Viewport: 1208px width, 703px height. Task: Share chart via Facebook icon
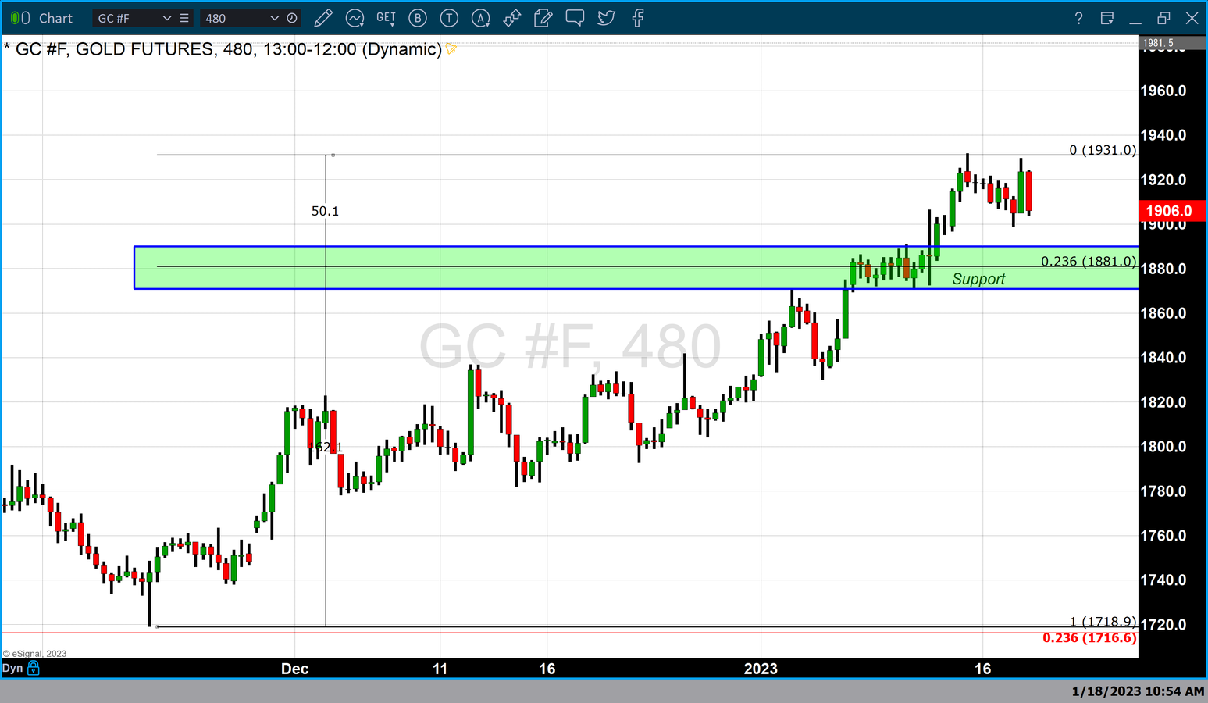click(638, 18)
